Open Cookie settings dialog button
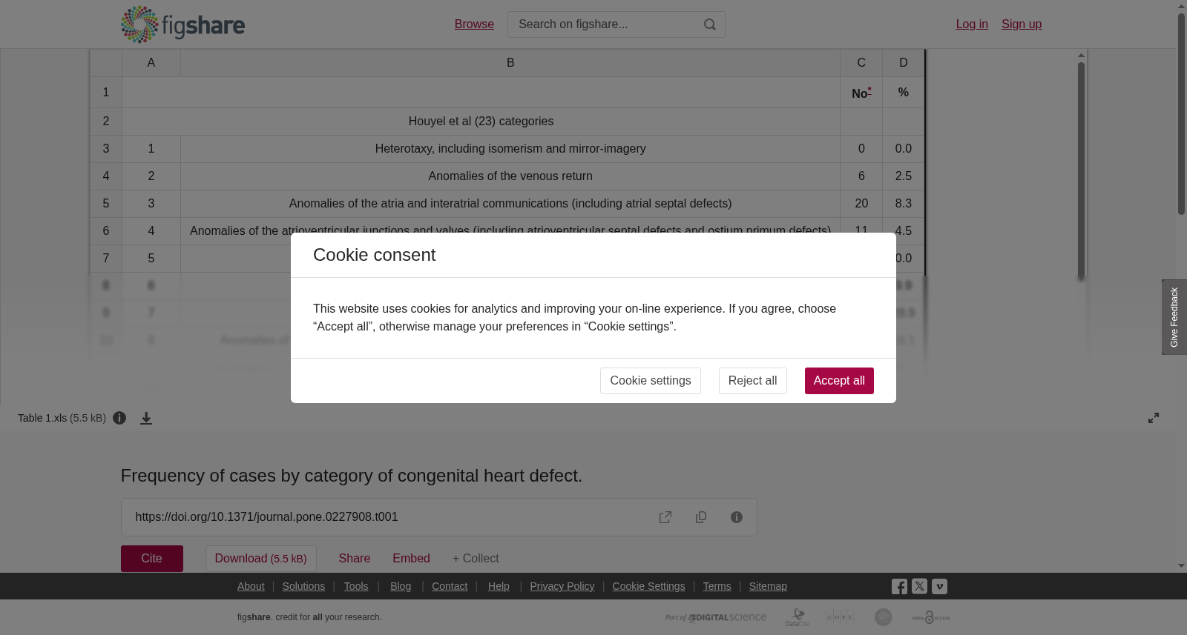Image resolution: width=1187 pixels, height=635 pixels. tap(651, 381)
